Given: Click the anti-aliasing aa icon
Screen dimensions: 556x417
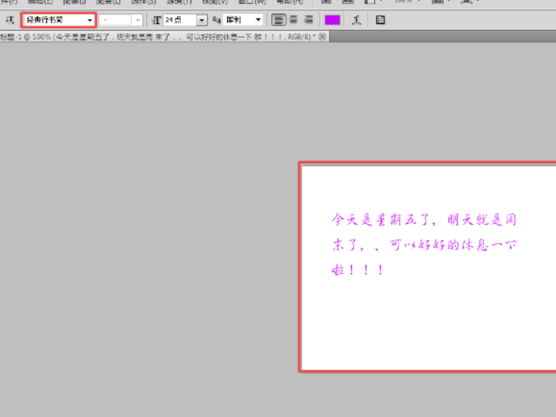Looking at the screenshot, I should (216, 20).
